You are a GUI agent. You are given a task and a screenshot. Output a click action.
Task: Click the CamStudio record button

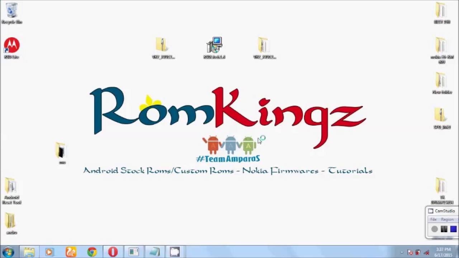435,229
